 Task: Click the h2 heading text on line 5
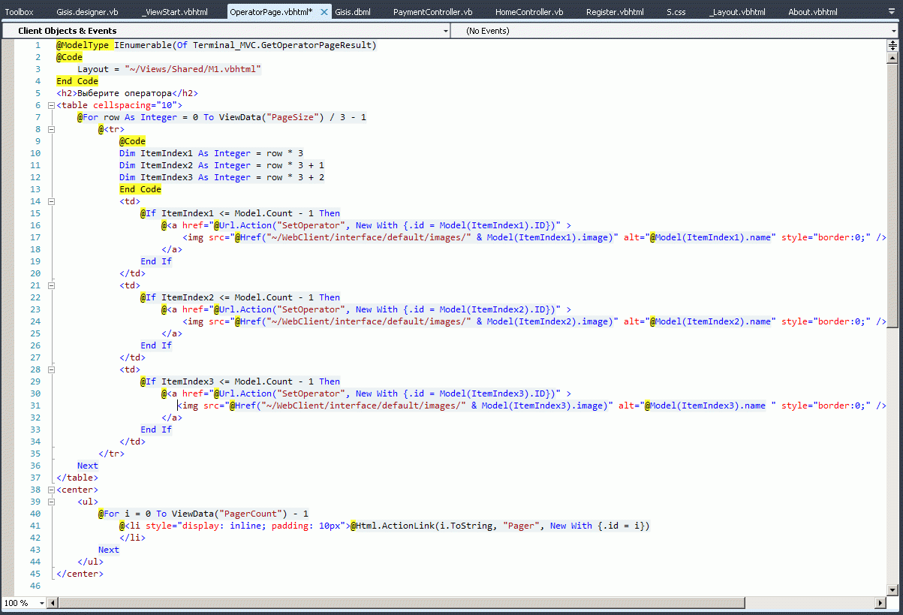point(125,93)
